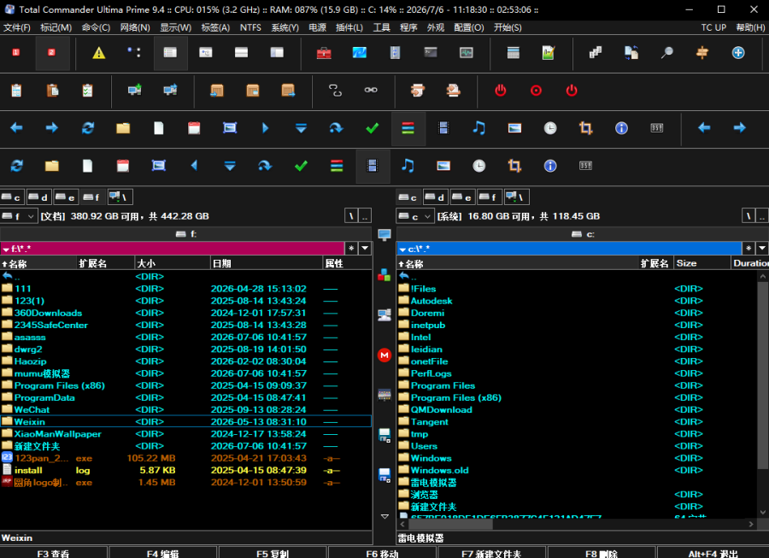Click right panel parent directory .. button
Screen dimensions: 769x558
[x=762, y=216]
